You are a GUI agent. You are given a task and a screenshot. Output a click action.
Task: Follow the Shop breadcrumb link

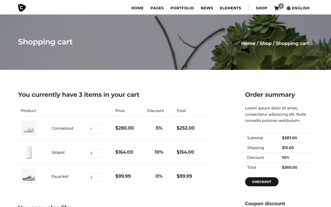coord(265,43)
